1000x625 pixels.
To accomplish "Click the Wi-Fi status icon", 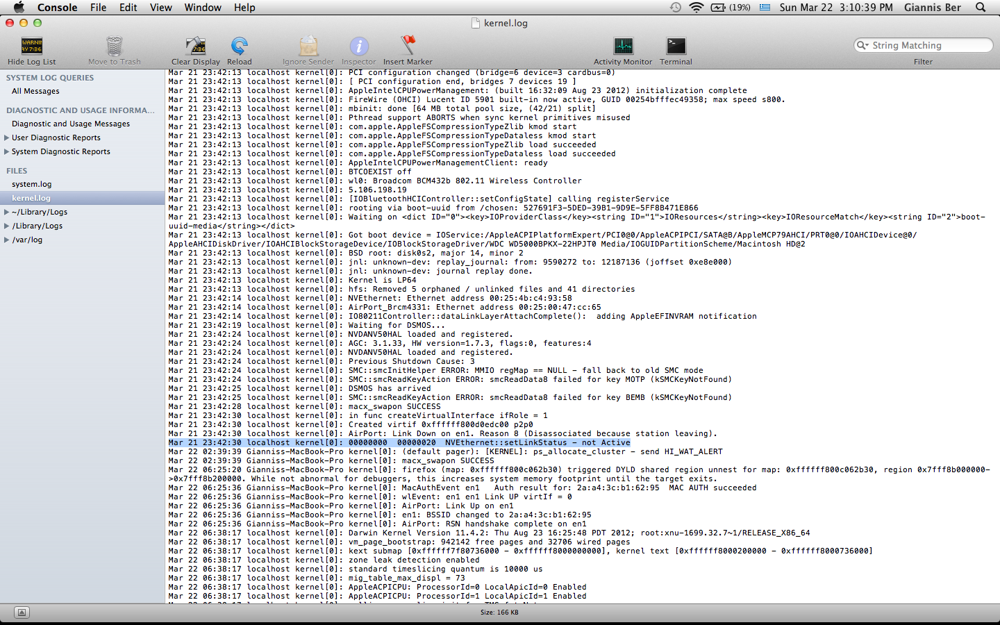I will point(696,7).
